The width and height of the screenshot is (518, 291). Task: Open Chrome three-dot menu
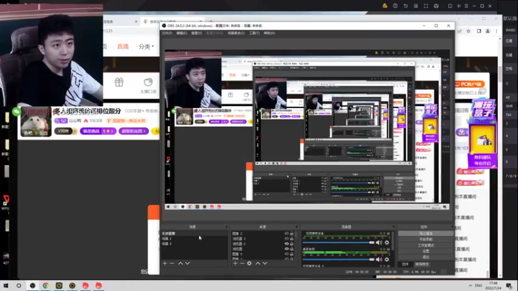click(x=496, y=31)
